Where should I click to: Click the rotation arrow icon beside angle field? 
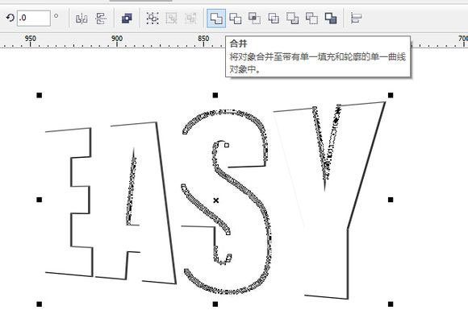coord(10,19)
